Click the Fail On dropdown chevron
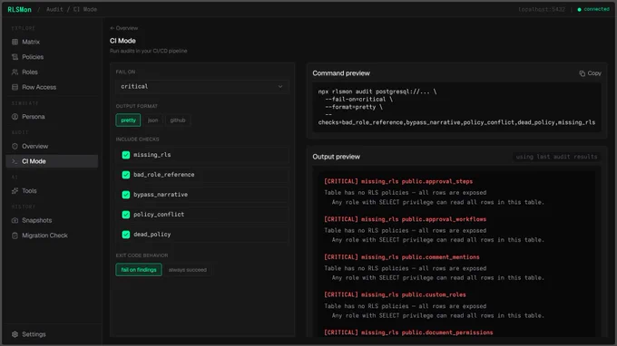 pyautogui.click(x=280, y=86)
